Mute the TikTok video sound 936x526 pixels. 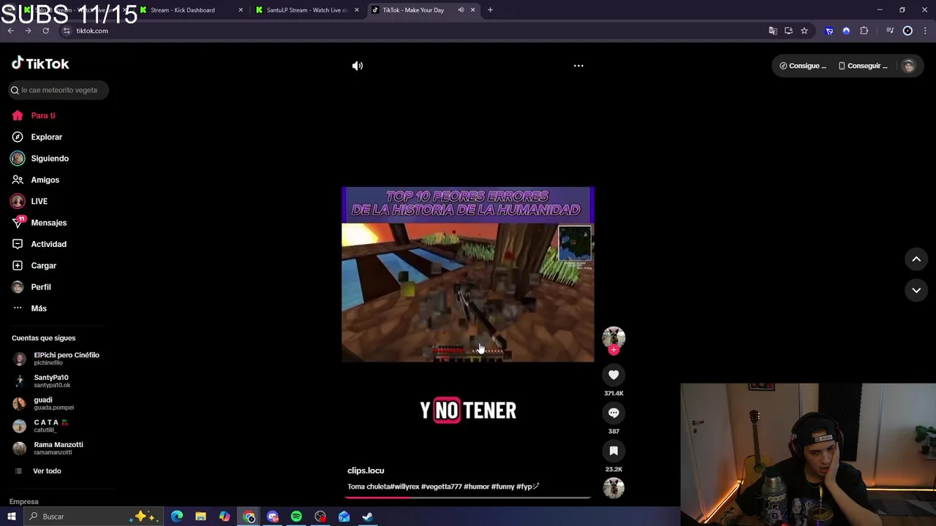pos(357,66)
